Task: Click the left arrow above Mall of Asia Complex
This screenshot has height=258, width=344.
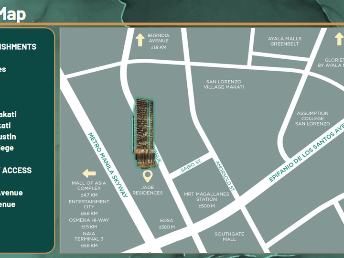Action: (x=89, y=173)
